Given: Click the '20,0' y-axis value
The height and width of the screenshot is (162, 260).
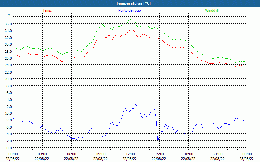Looking at the screenshot, I should pyautogui.click(x=8, y=79).
